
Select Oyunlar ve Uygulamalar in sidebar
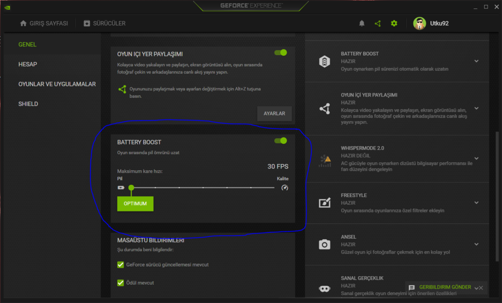tap(57, 84)
